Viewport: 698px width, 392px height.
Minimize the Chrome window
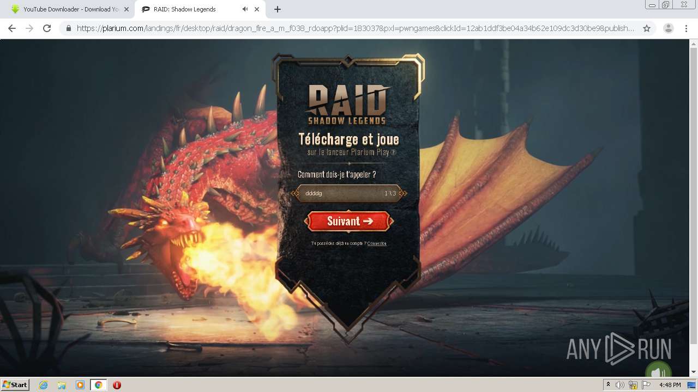pos(652,5)
